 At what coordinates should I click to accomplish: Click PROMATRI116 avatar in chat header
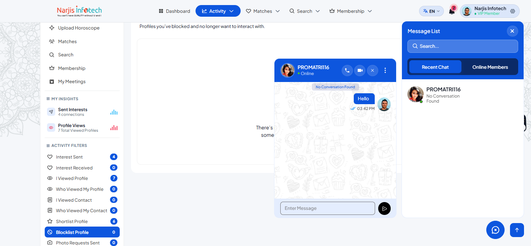coord(288,70)
